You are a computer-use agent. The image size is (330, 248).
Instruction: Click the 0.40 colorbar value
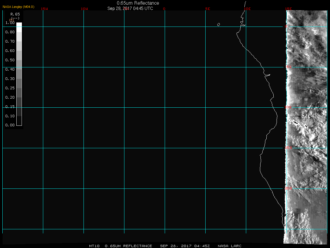(x=10, y=69)
